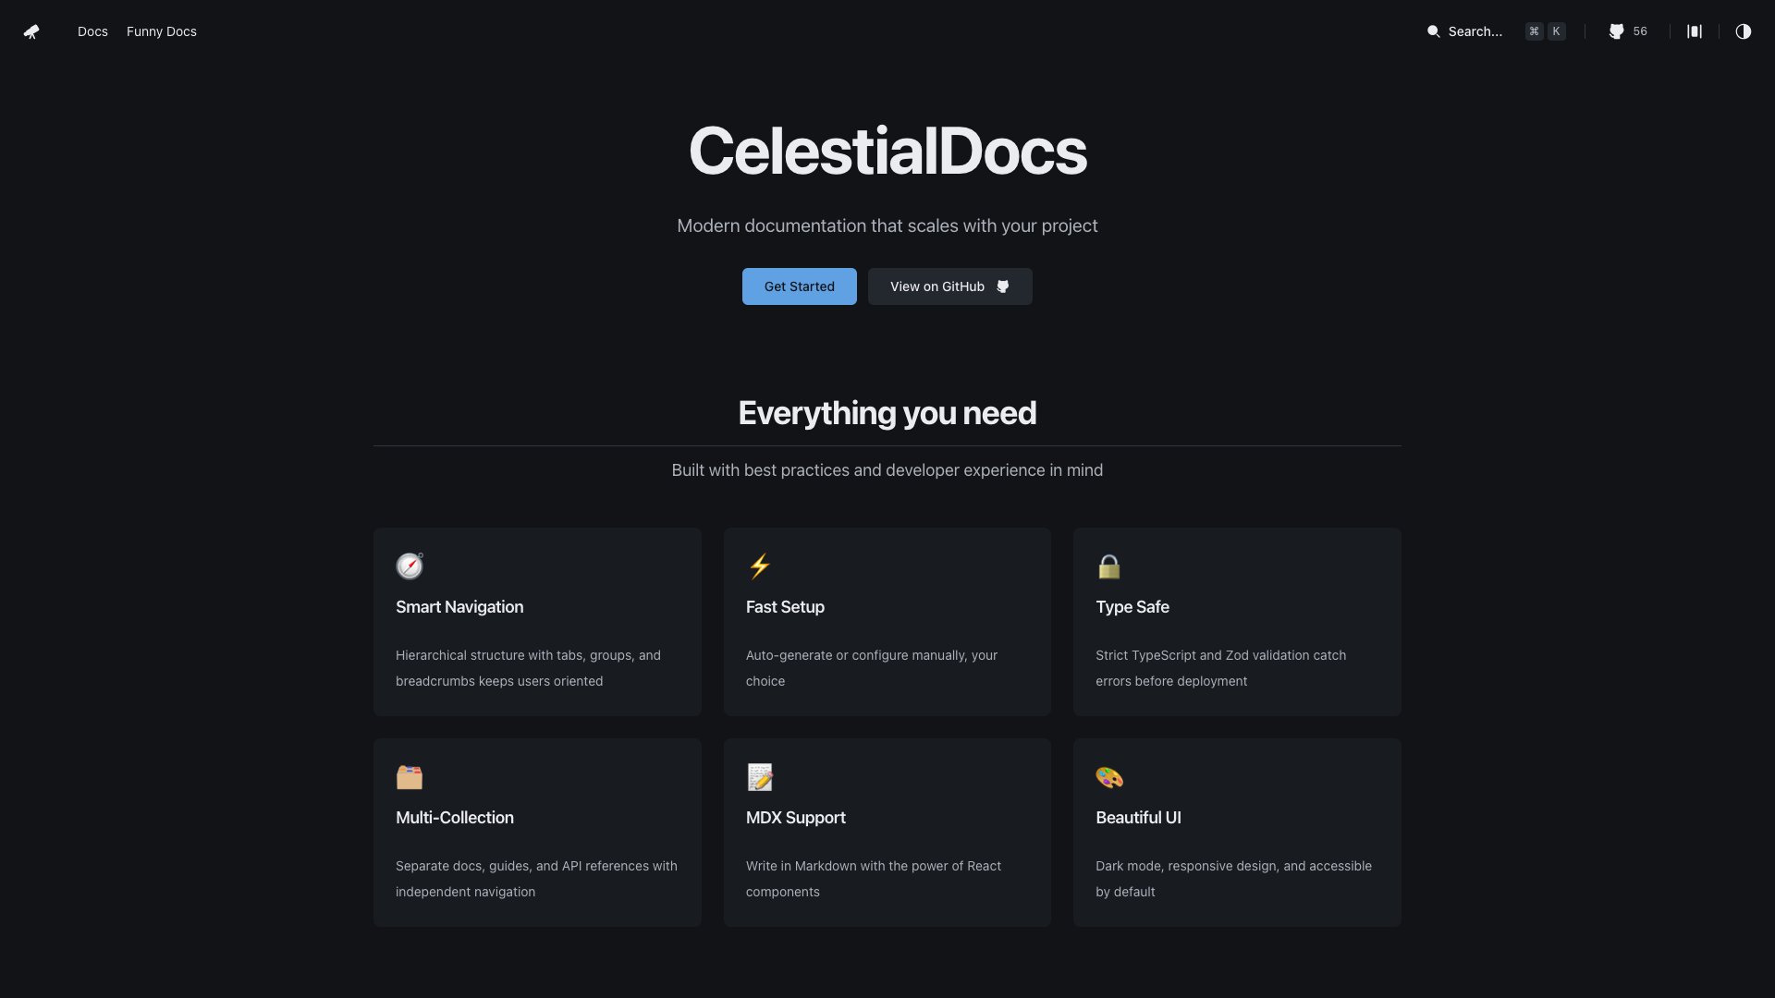This screenshot has height=998, width=1775.
Task: Click the K keyboard shortcut badge
Action: coord(1556,31)
